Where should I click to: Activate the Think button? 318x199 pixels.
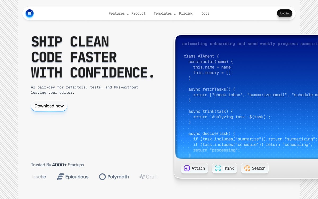tap(224, 168)
